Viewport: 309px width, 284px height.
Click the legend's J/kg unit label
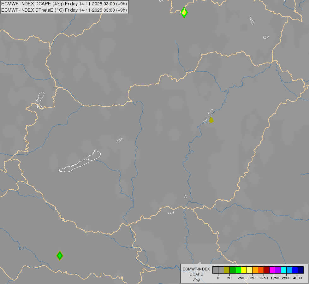196,279
